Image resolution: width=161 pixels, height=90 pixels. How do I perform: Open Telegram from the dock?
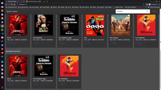tap(2, 45)
